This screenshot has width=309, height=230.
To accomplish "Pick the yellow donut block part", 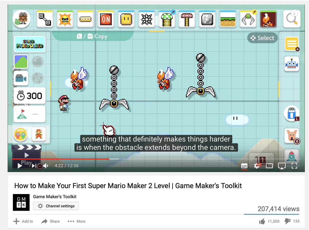I will click(x=85, y=19).
